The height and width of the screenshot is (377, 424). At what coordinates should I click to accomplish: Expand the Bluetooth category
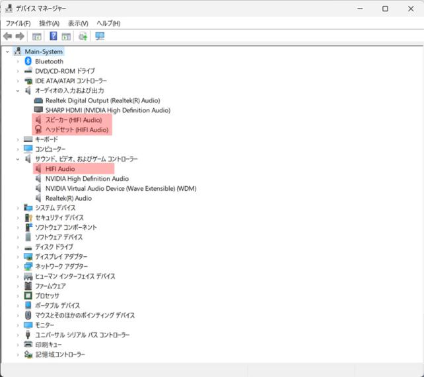(18, 61)
